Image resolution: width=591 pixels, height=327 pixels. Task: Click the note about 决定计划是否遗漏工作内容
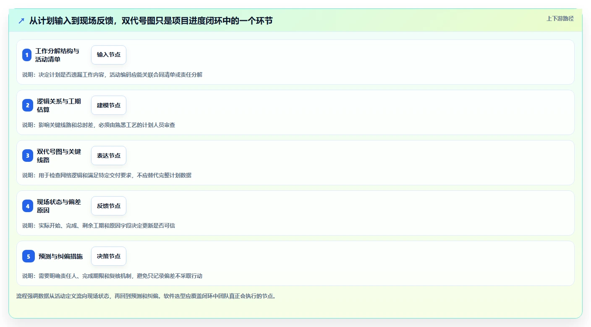112,75
